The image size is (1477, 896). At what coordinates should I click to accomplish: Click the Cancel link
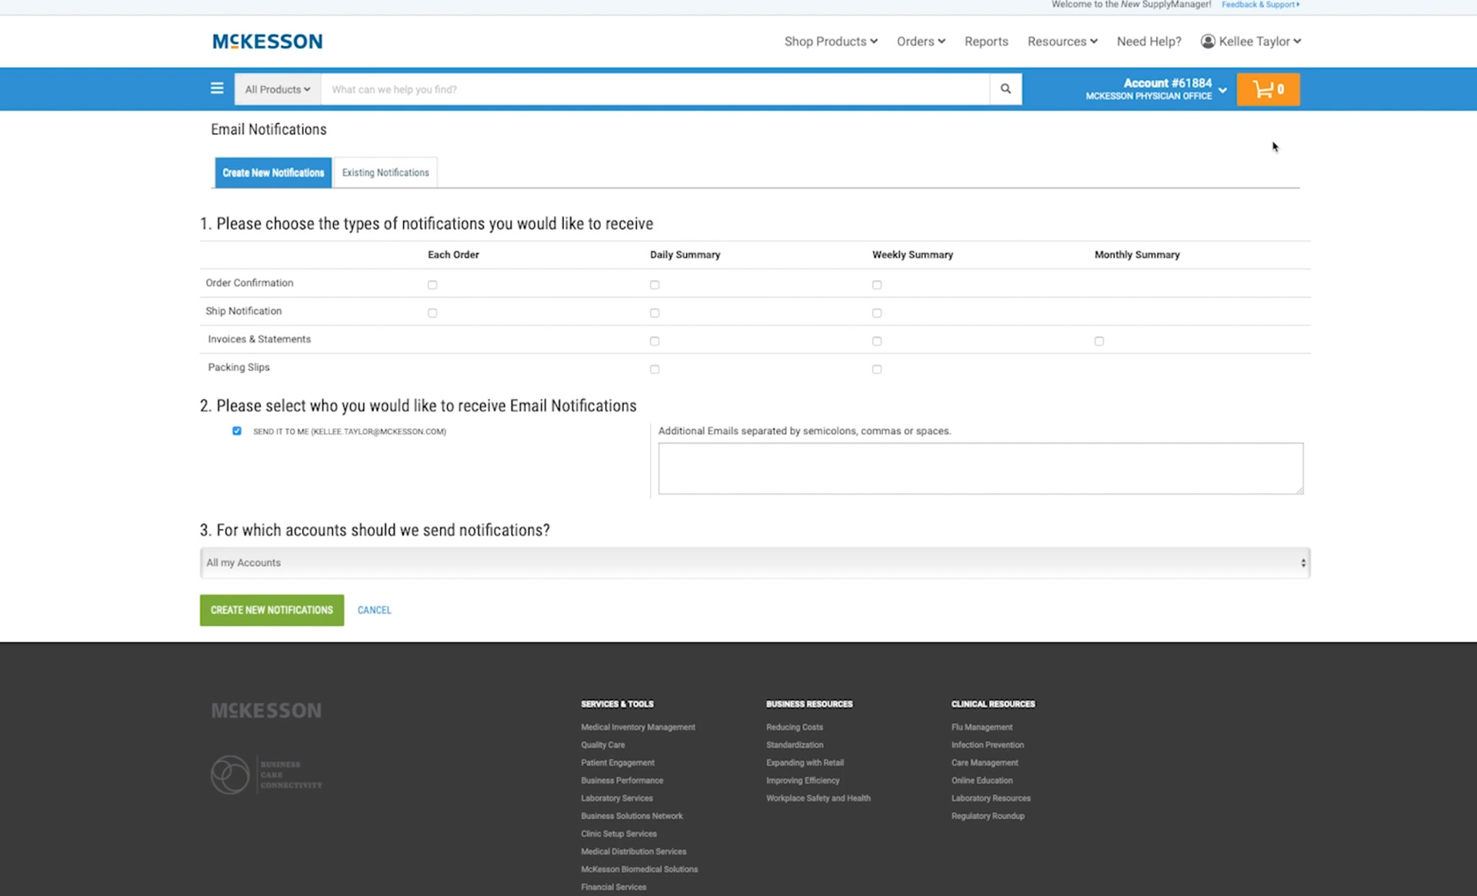click(x=375, y=610)
